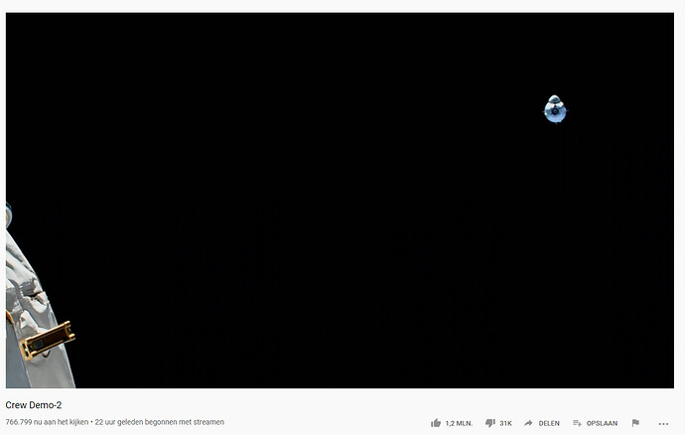Click the video player showing the spacecraft
Image resolution: width=685 pixels, height=435 pixels.
point(340,201)
